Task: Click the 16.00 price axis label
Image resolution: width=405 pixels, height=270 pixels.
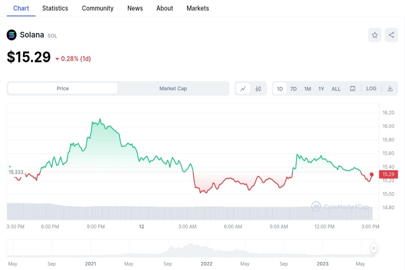Action: pyautogui.click(x=388, y=126)
